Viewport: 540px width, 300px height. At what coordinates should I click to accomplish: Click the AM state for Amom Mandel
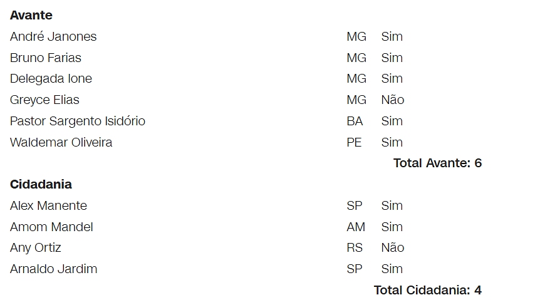356,227
